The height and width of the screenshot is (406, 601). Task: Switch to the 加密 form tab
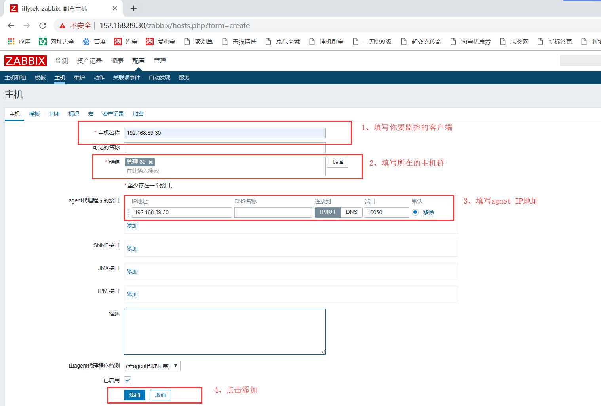tap(138, 114)
